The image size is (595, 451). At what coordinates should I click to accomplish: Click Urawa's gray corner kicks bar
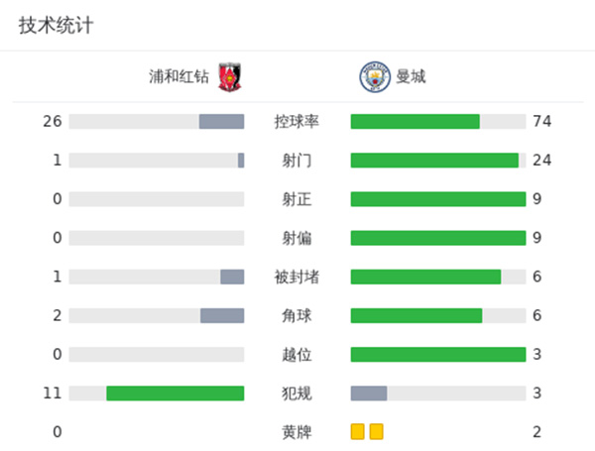pos(222,315)
